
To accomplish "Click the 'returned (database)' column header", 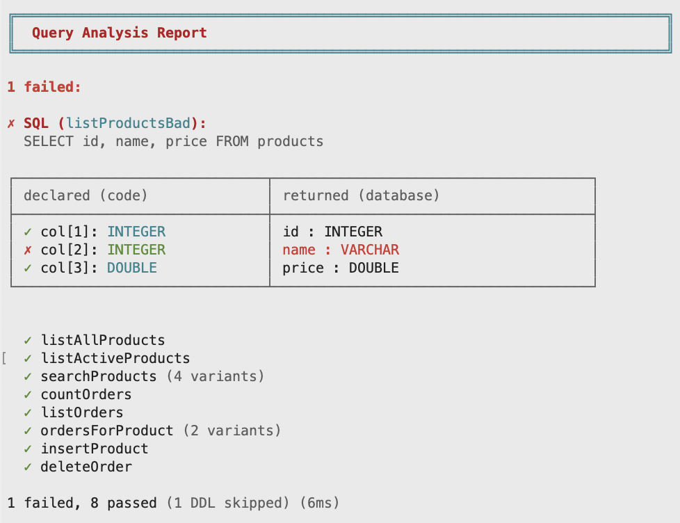I will pos(361,195).
